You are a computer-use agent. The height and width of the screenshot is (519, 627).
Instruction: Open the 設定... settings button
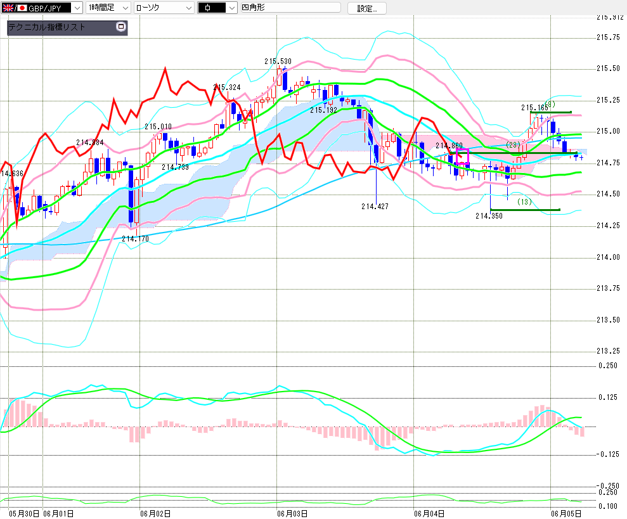click(366, 8)
